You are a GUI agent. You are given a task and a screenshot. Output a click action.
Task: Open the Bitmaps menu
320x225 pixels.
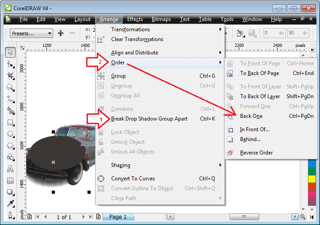coord(161,19)
